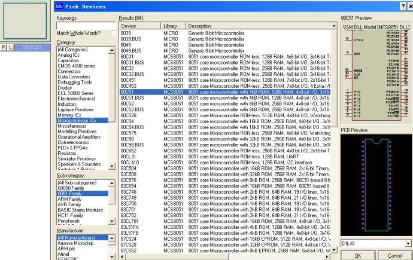The image size is (413, 260).
Task: Select the P pick devices button
Action: (3, 47)
